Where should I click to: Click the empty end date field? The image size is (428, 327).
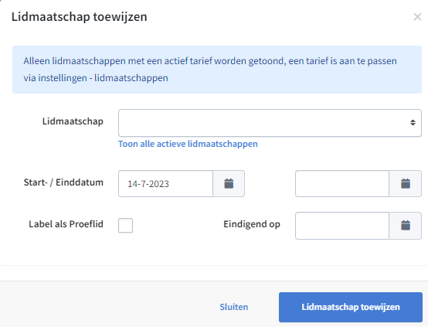342,183
